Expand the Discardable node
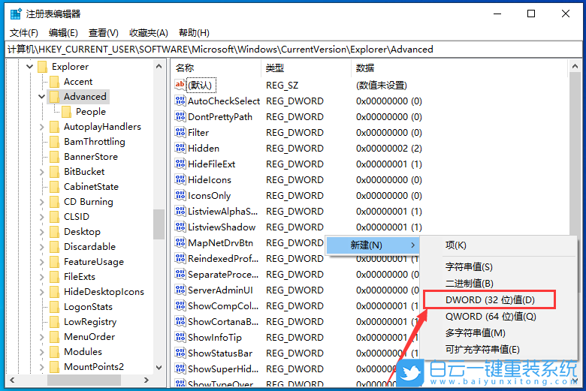The width and height of the screenshot is (586, 391). pyautogui.click(x=41, y=247)
